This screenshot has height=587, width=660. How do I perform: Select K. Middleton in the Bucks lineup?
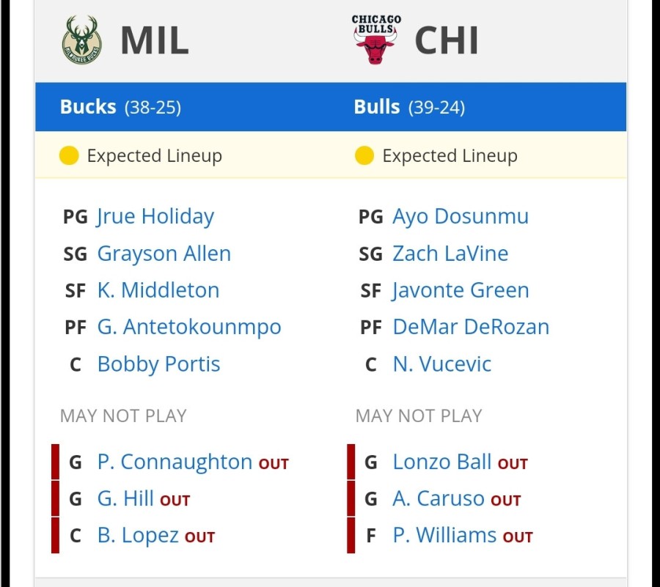(x=158, y=290)
